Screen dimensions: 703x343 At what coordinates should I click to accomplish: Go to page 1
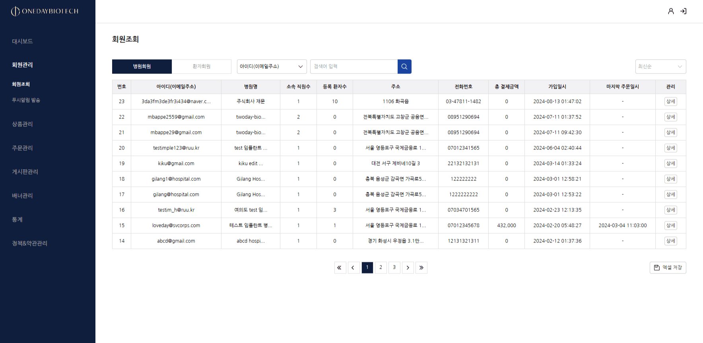(x=367, y=267)
